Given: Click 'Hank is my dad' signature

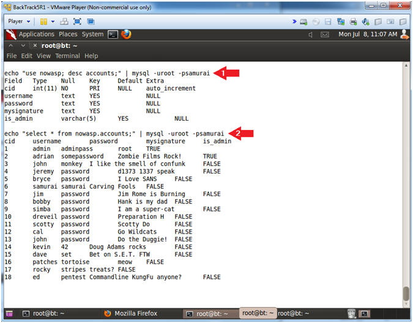Looking at the screenshot, I should tap(142, 202).
